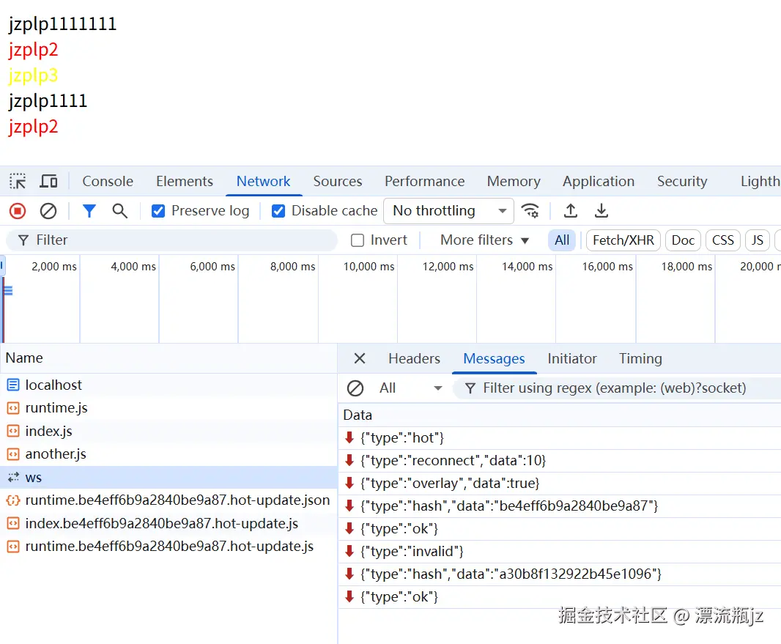Select hash a30b8f132922b45e1096 message
Screen dimensions: 781x644
559,574
